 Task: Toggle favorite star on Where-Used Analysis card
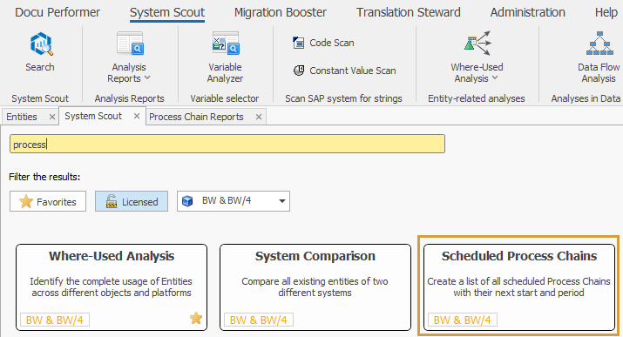(196, 318)
